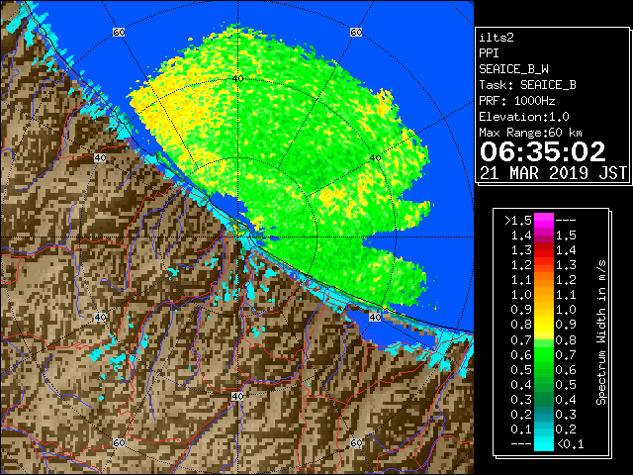Select the PPI scan type label
Viewport: 633px width, 475px height.
489,53
